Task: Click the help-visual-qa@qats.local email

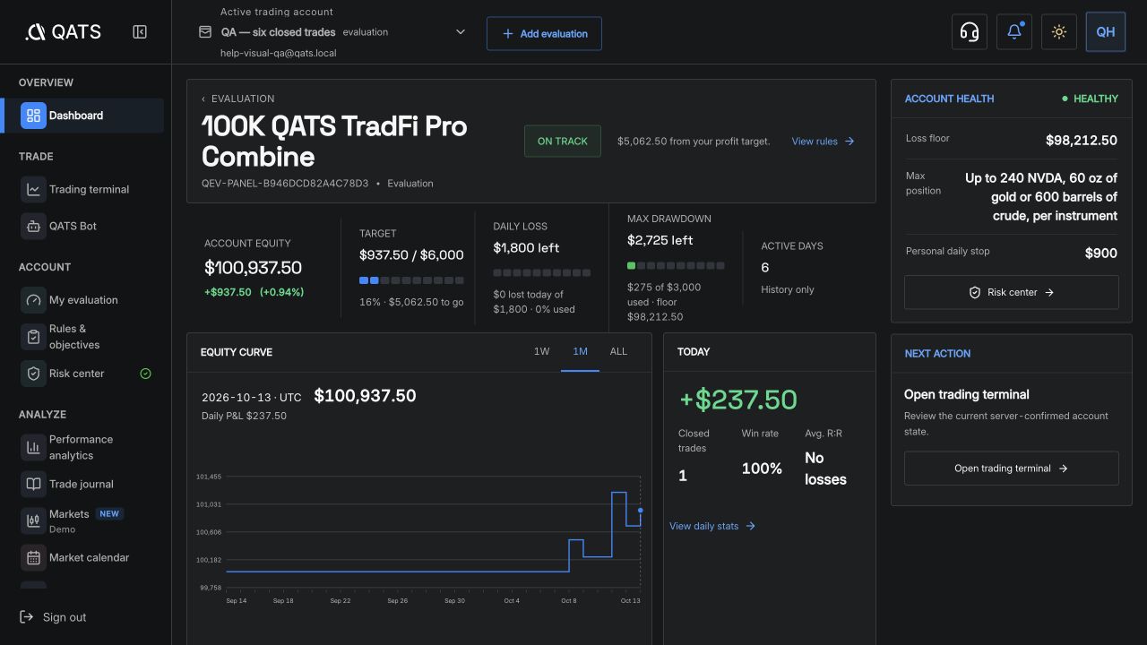Action: click(x=279, y=53)
